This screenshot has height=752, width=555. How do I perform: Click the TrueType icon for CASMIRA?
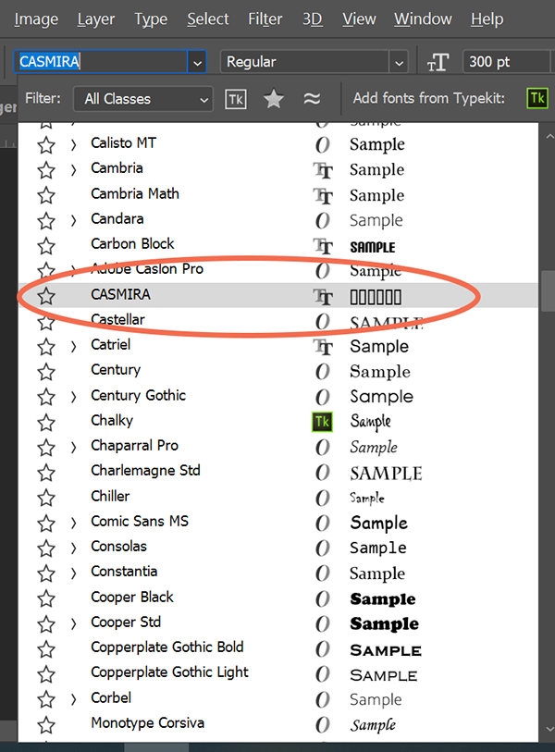[323, 296]
